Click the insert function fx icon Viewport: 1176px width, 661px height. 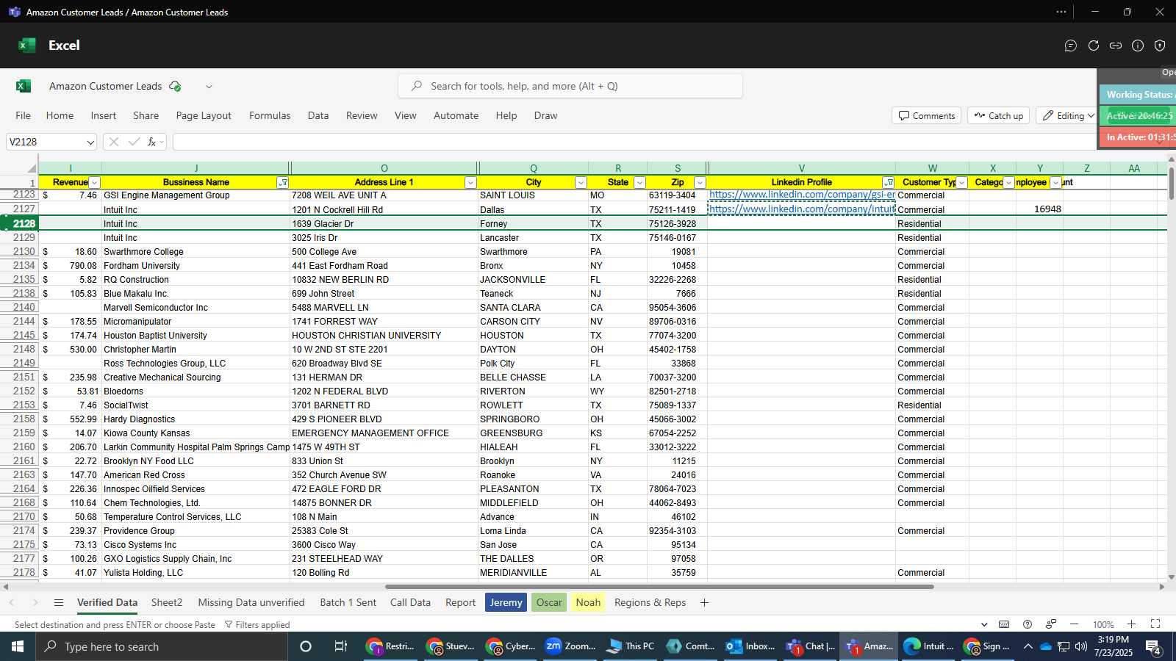(x=151, y=142)
